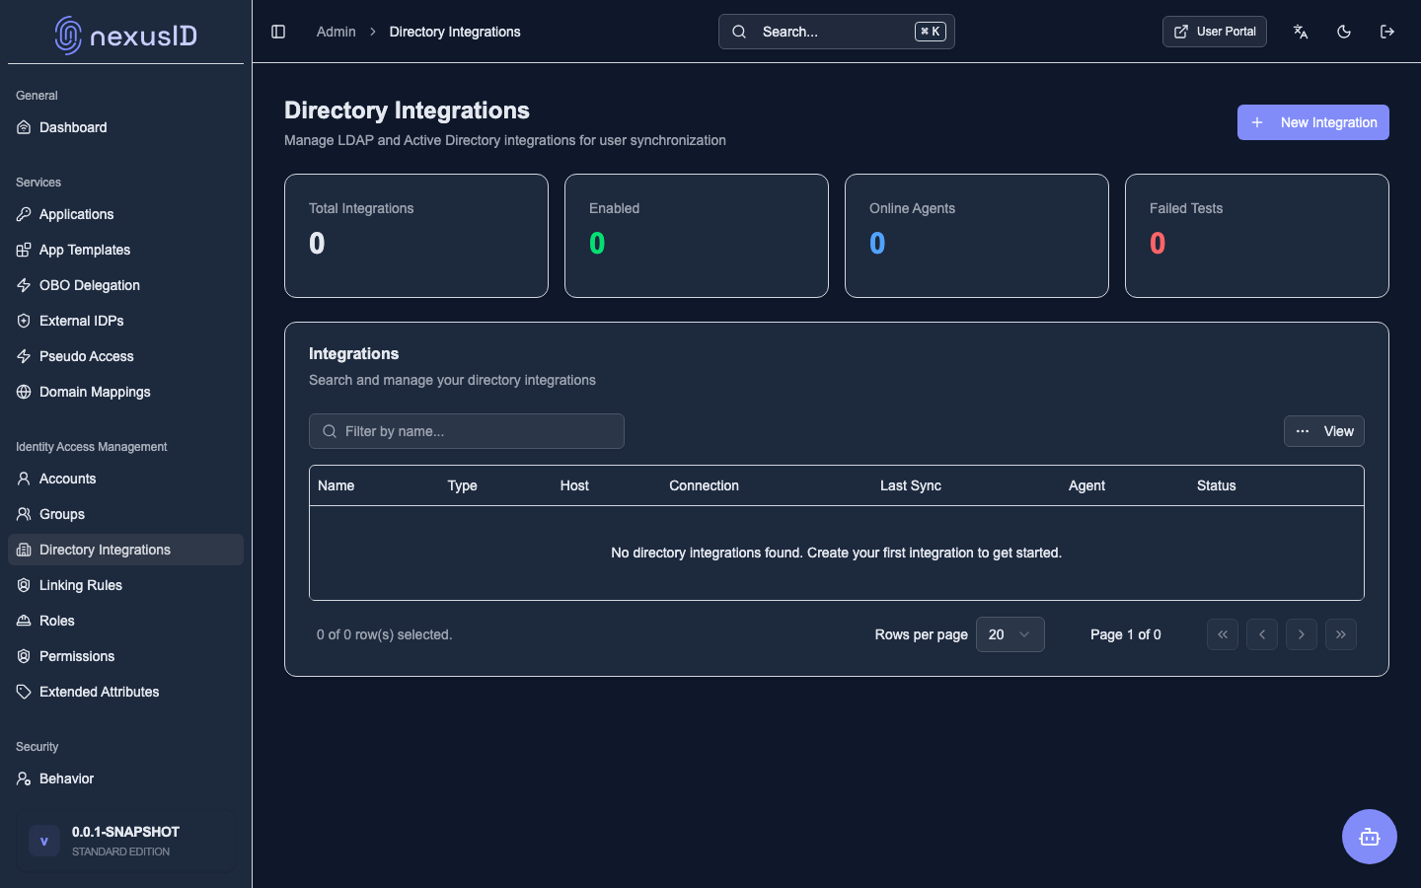Click the Domain Mappings globe icon
1421x888 pixels.
[x=24, y=392]
